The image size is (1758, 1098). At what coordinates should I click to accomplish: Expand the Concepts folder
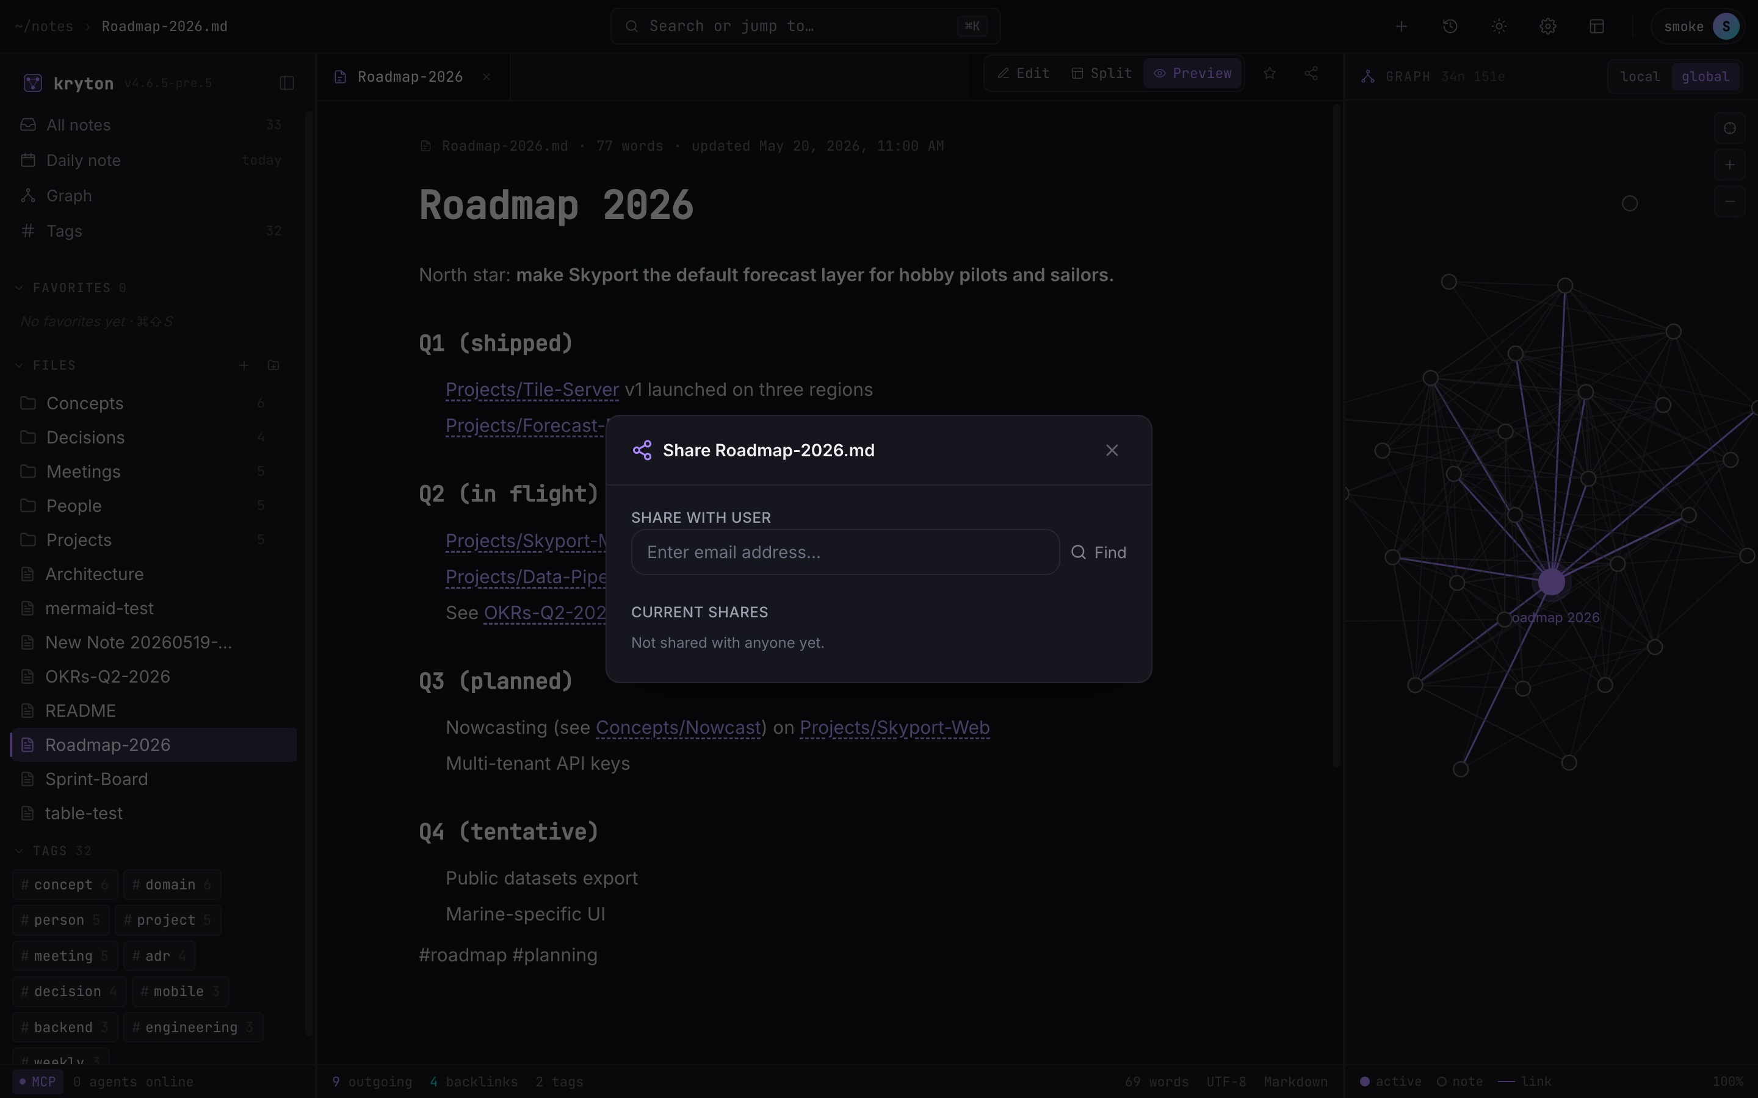point(154,403)
